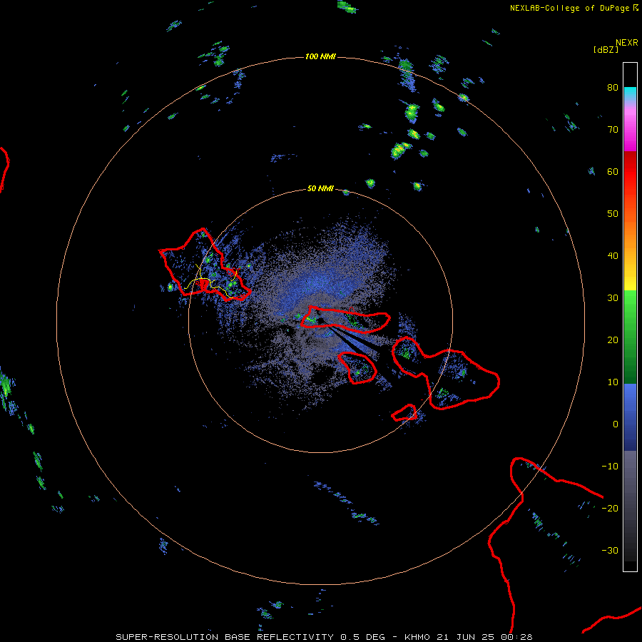Click the 40 tick label on the dBZ scale
This screenshot has width=642, height=642.
coord(613,256)
